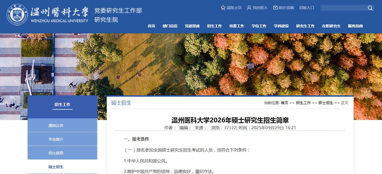Click the Wenzhou Medical University round logo
Viewport: 382px width, 174px height.
17,15
